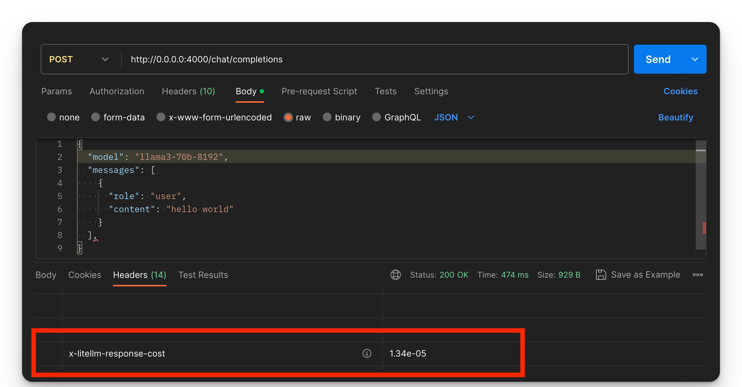
Task: Click the editor's vertical scrollbar
Action: [701, 197]
